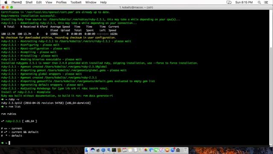
Task: Click the '#post-configuration - please wait' line
Action: tap(35, 48)
